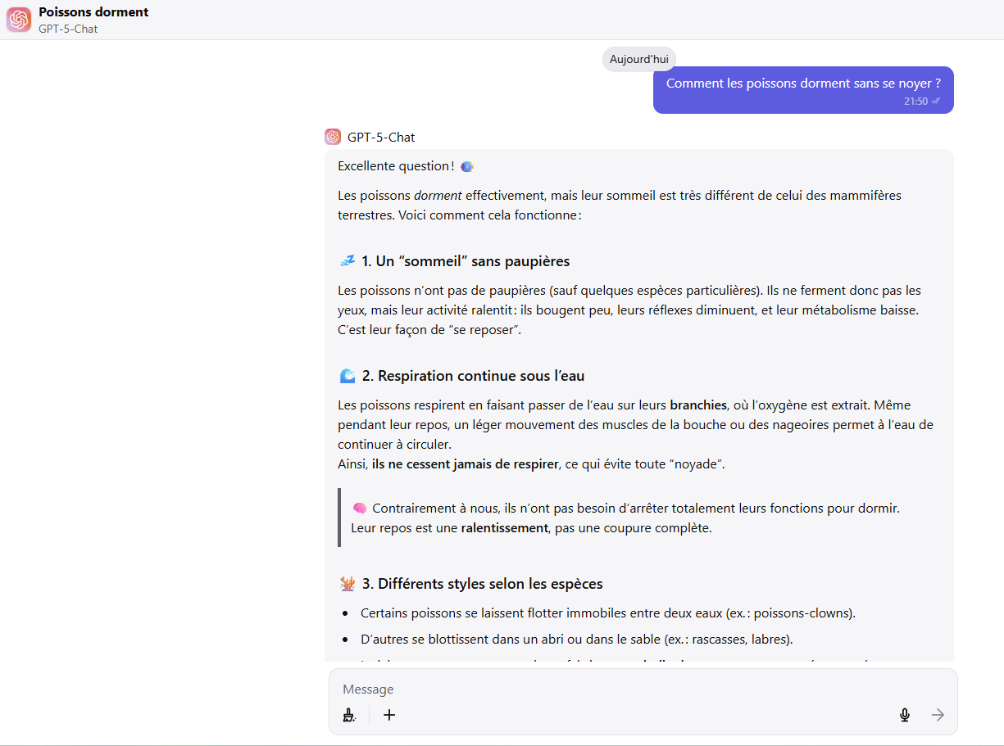Click the GPT-5-Chat avatar in header
Viewport: 1004px width, 746px height.
19,20
